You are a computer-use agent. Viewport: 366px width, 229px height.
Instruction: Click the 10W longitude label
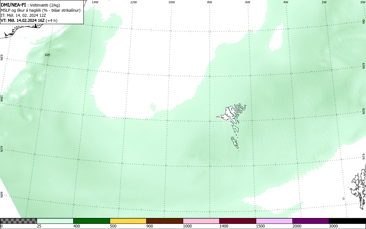[172, 2]
